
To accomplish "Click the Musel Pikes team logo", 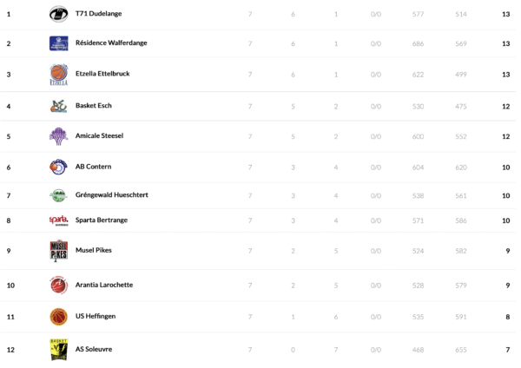I will pyautogui.click(x=58, y=251).
